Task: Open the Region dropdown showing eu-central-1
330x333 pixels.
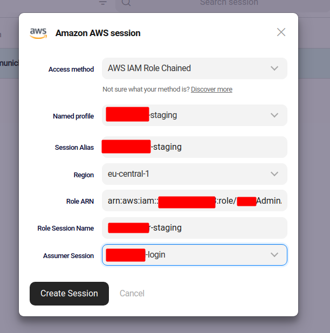Action: 195,174
